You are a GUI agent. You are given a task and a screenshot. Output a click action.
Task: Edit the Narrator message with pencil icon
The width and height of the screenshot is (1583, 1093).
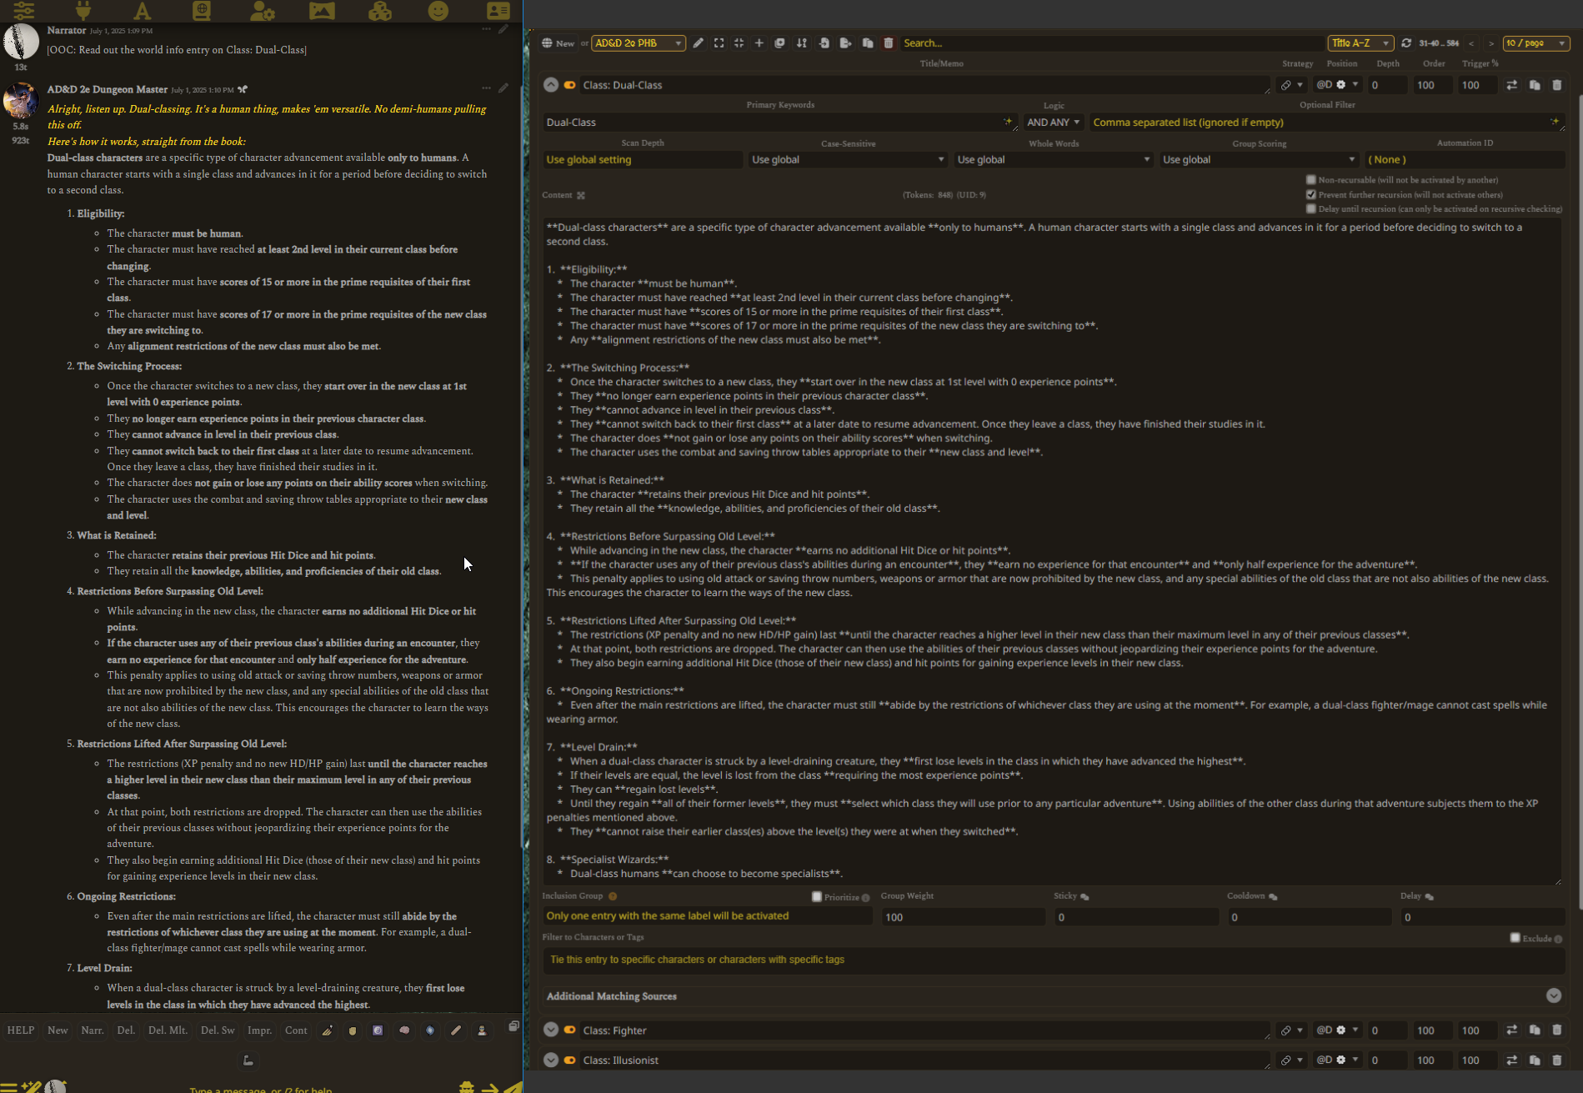click(x=503, y=29)
